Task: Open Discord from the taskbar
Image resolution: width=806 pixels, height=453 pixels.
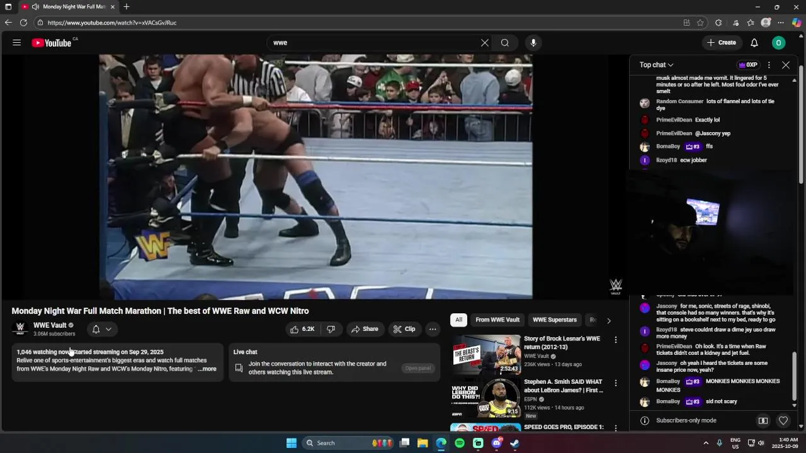Action: pos(496,443)
